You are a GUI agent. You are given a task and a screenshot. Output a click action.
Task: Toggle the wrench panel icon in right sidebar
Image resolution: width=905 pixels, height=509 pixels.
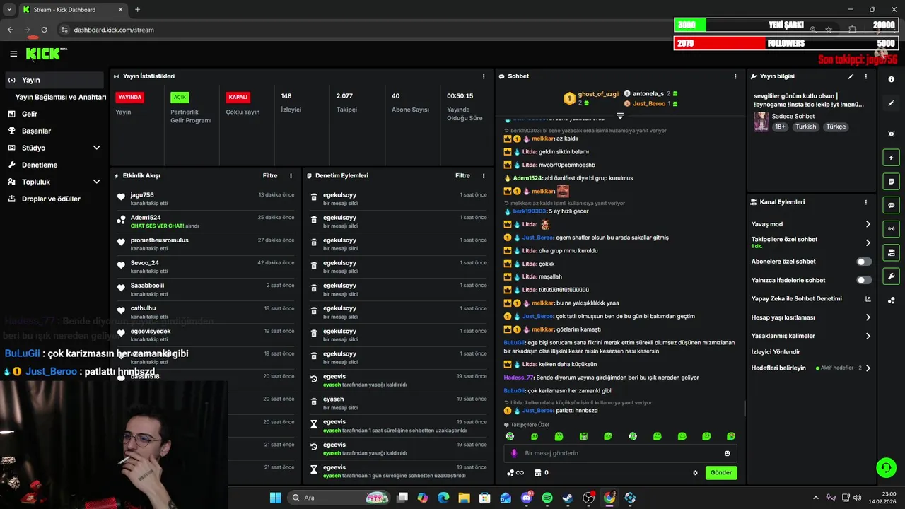891,276
